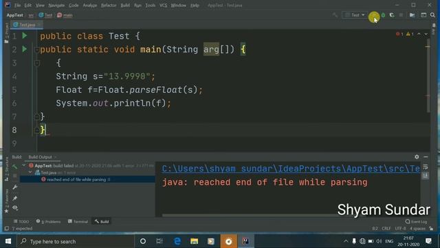
Task: Click the Stop button in the toolbar
Action: 401,15
